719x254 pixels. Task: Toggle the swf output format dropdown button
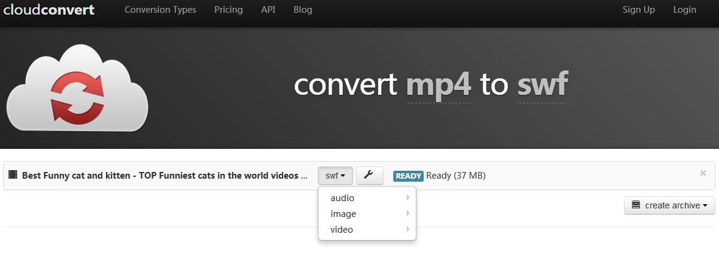pos(335,176)
